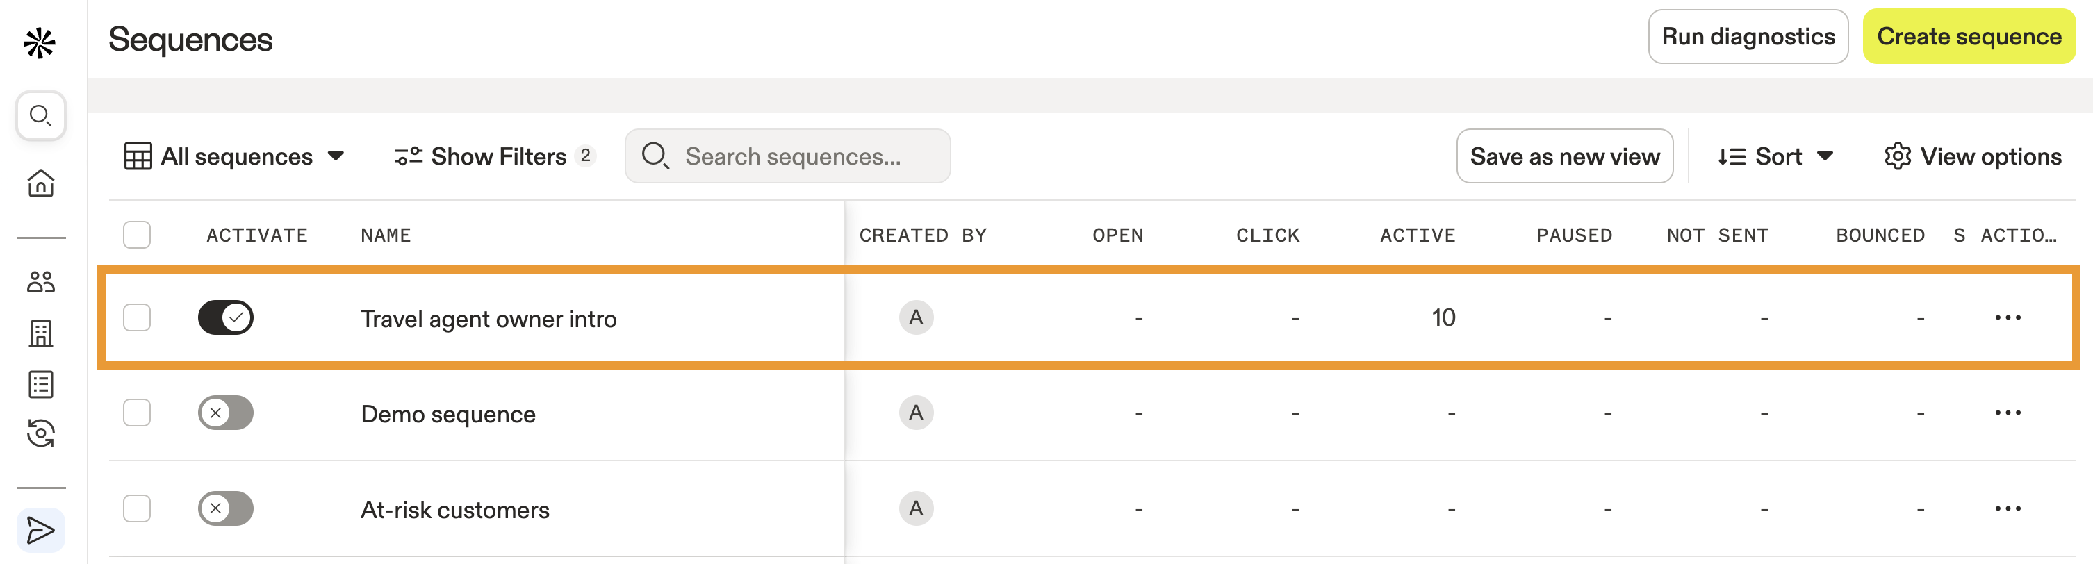Go to the Home icon in the sidebar
Image resolution: width=2093 pixels, height=564 pixels.
(39, 183)
